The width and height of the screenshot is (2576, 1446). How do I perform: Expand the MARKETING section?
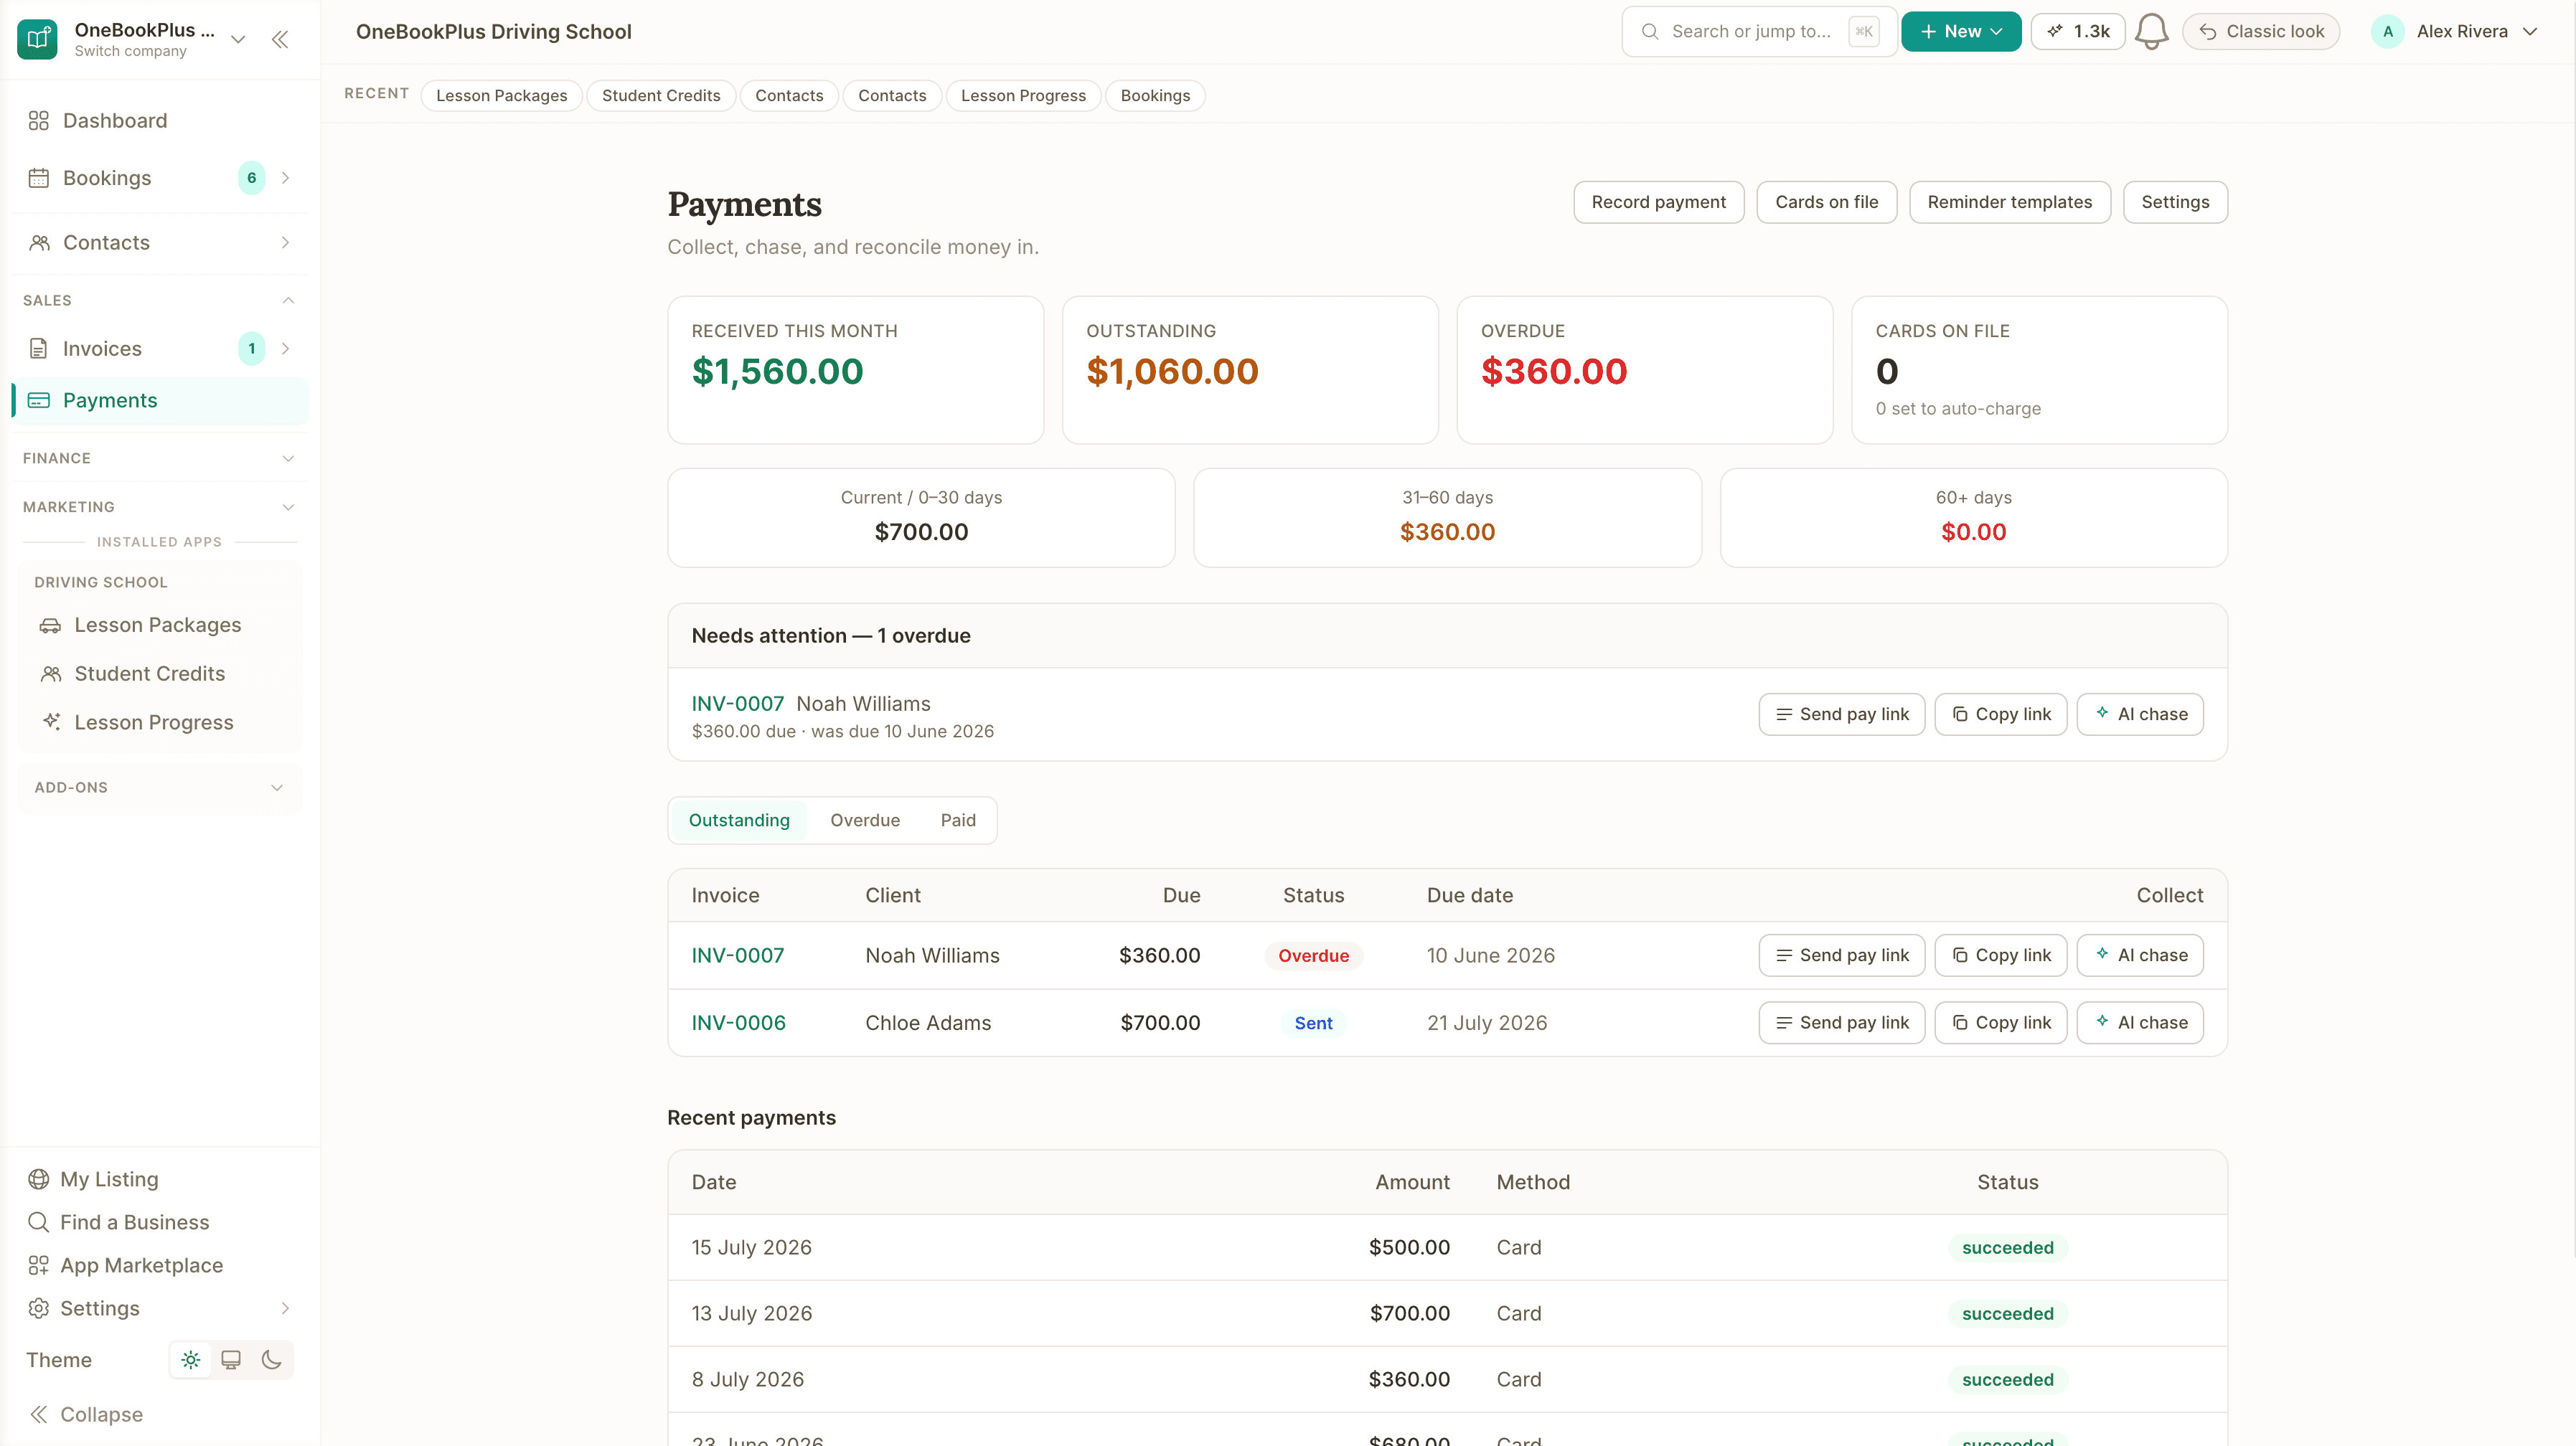click(160, 508)
